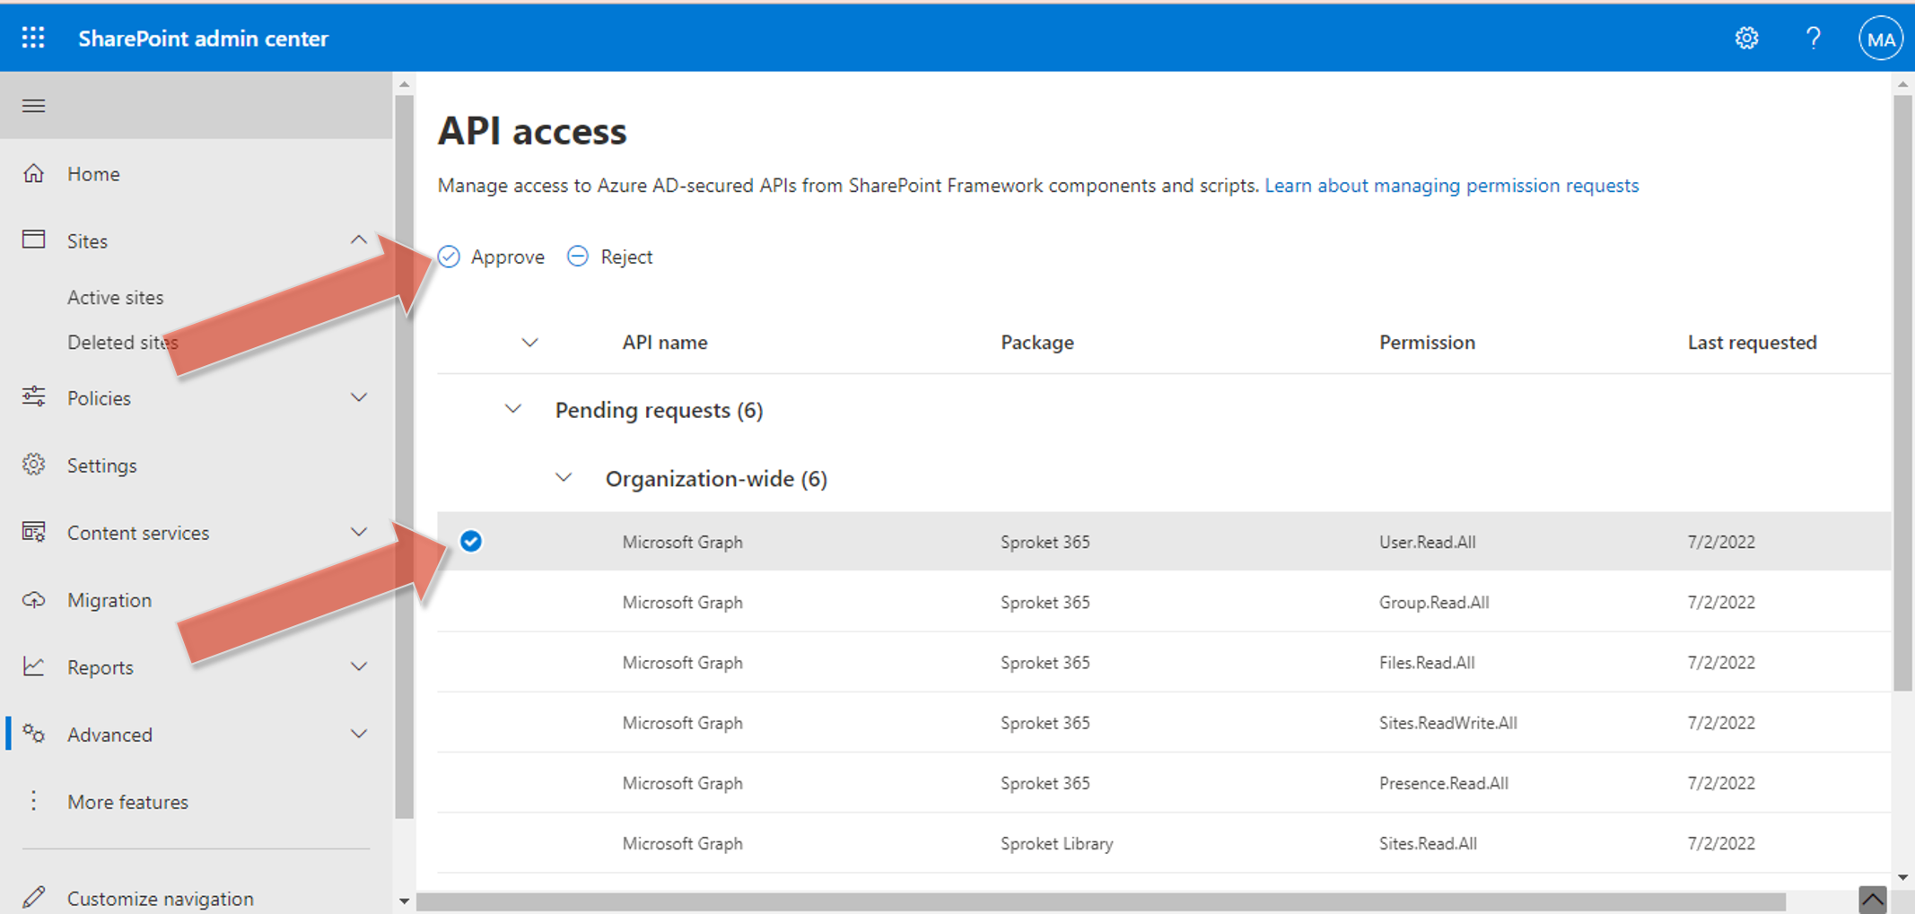Screen dimensions: 1915x914
Task: Click the User.Read.All permission cell
Action: pyautogui.click(x=1427, y=542)
